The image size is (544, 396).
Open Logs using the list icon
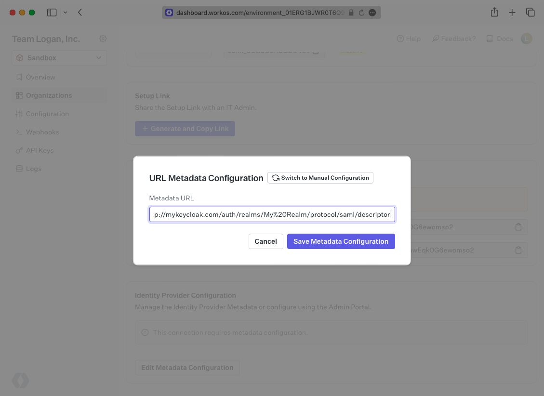pyautogui.click(x=19, y=169)
